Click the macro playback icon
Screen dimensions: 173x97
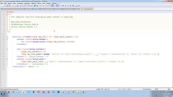click(68, 6)
